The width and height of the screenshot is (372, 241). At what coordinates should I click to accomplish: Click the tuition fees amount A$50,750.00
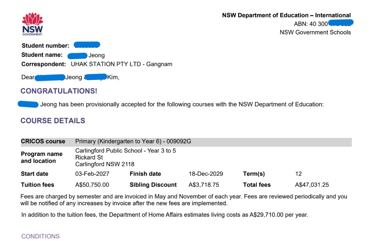click(x=92, y=185)
